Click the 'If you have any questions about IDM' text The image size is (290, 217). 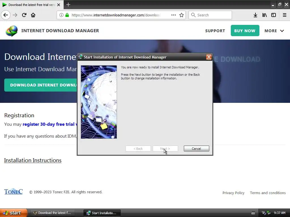coord(40,136)
